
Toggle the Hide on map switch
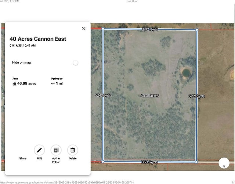click(75, 63)
